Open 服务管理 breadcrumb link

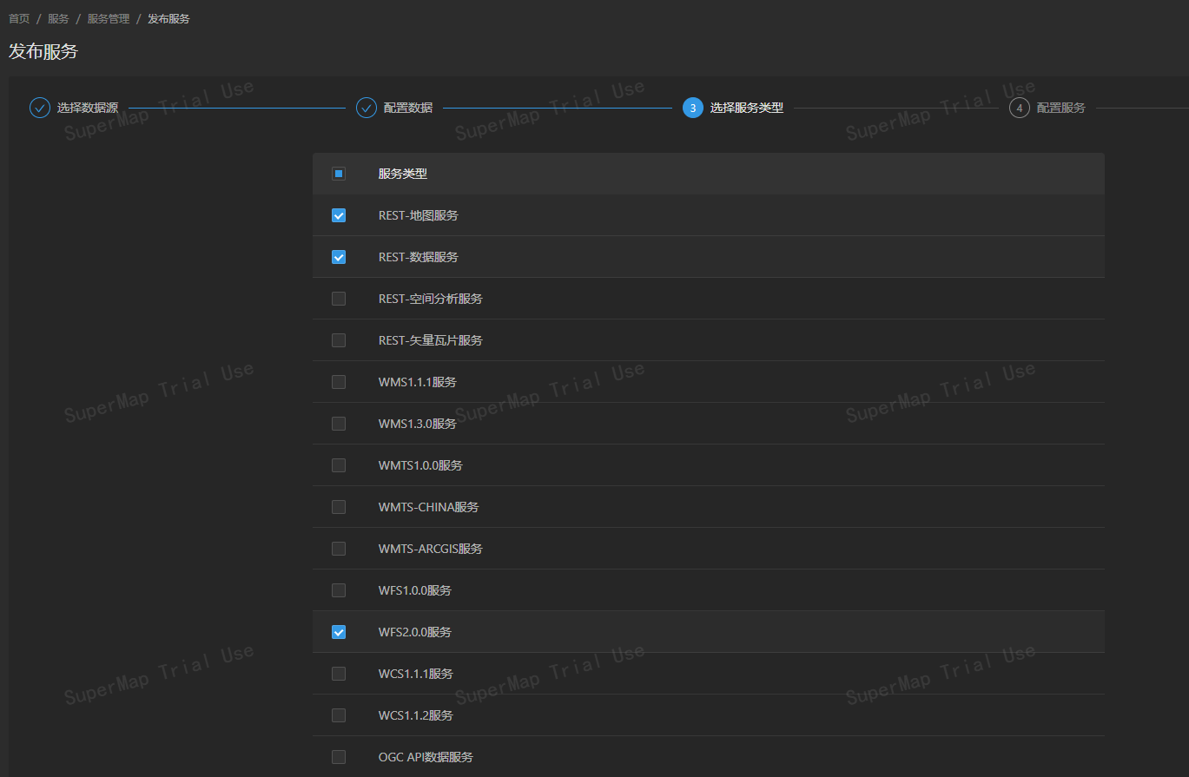click(x=109, y=18)
